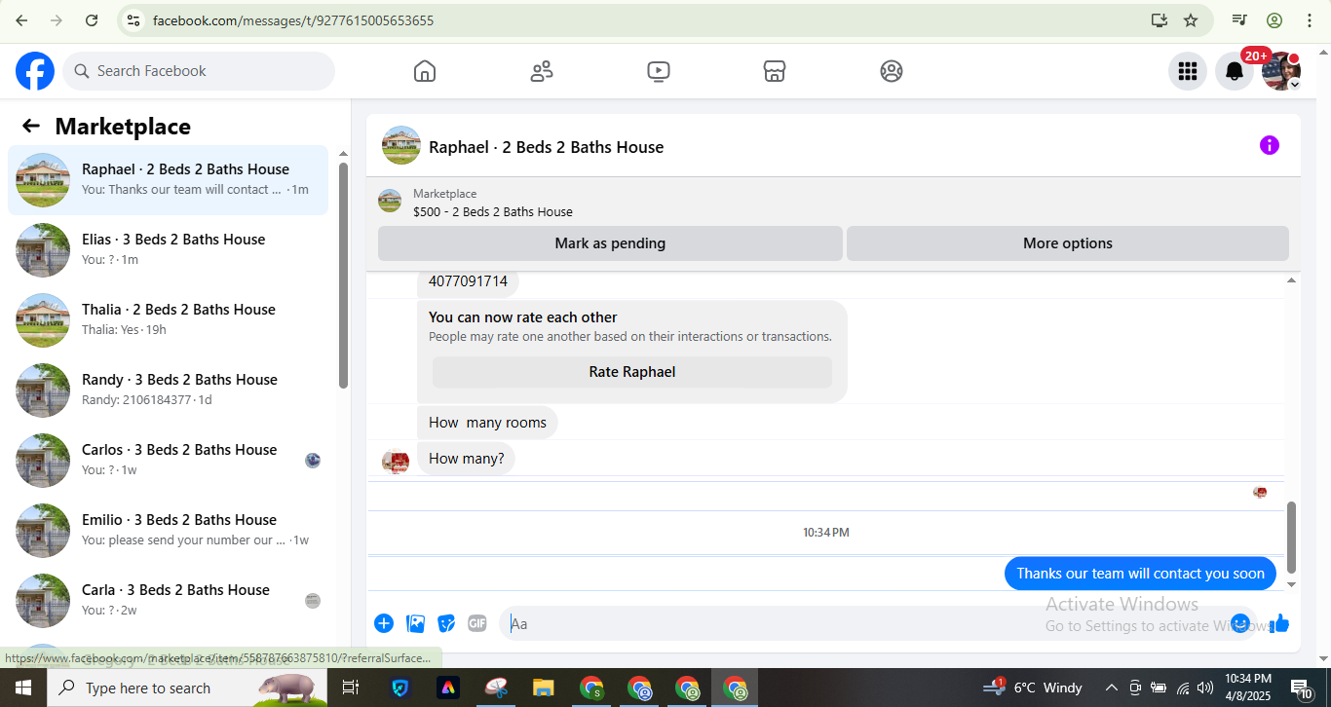
Task: Choose a GIF icon in composer
Action: click(476, 623)
